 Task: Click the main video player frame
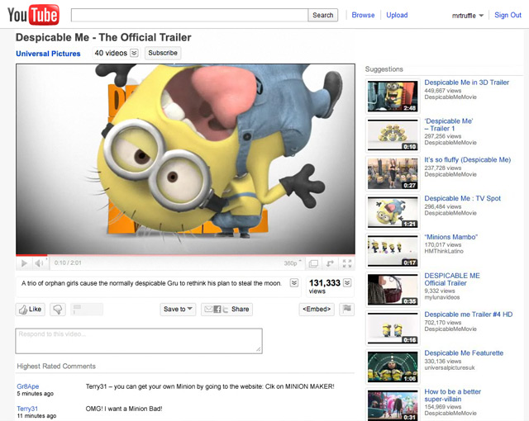(185, 159)
